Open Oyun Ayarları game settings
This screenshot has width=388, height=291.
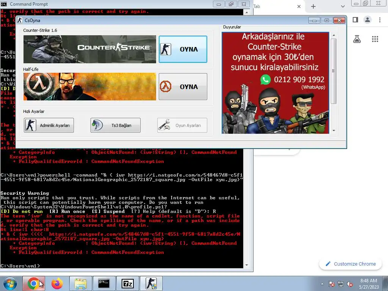[x=182, y=125]
